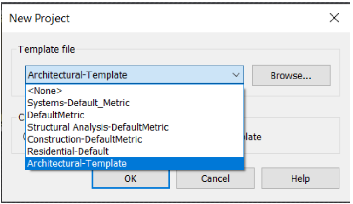
Task: Open Help for the New Project dialog
Action: pos(300,178)
